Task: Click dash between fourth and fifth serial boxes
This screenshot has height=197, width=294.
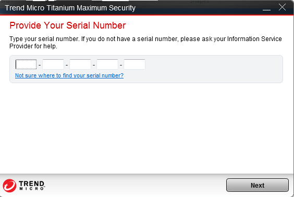Action: 121,65
